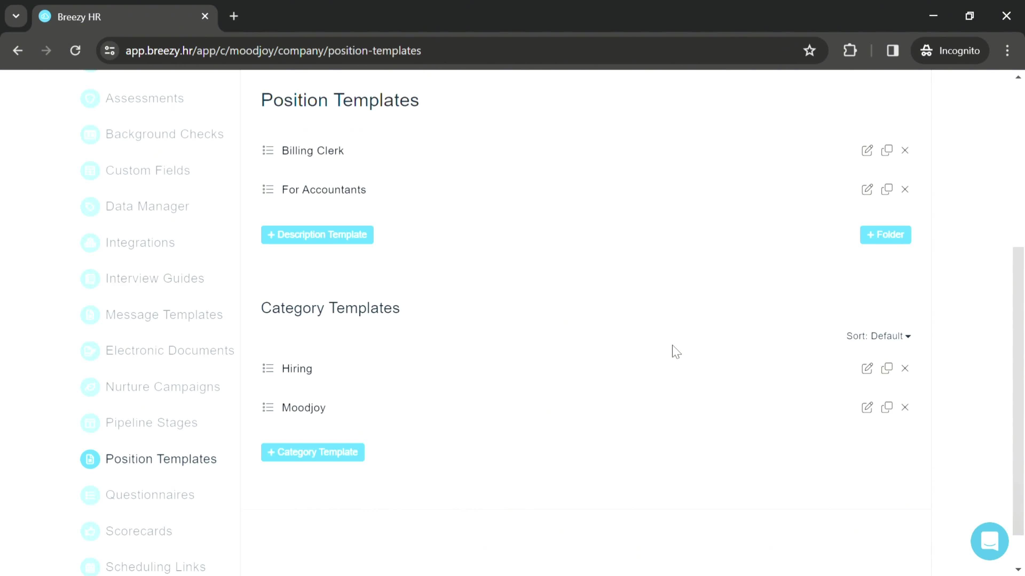
Task: Click the edit icon for For Accountants
Action: click(x=867, y=189)
